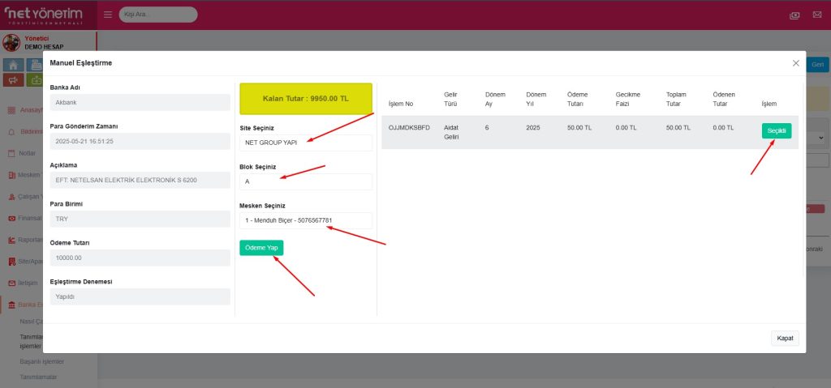Screen dimensions: 831x388
Task: Toggle the Seçildi button for OJJMDKSBFD row
Action: pyautogui.click(x=776, y=131)
